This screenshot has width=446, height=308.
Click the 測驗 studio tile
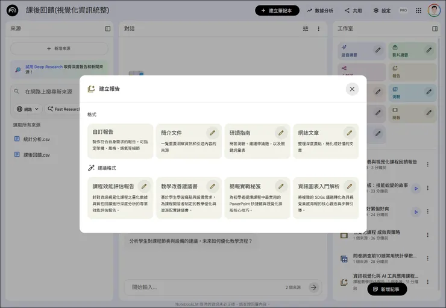412,93
